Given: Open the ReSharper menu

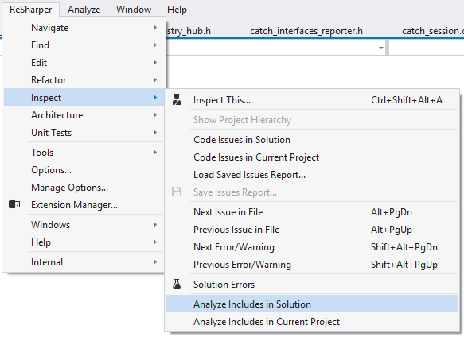Looking at the screenshot, I should click(30, 10).
